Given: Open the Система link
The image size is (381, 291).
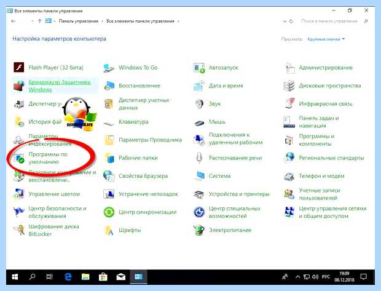Looking at the screenshot, I should click(x=219, y=176).
